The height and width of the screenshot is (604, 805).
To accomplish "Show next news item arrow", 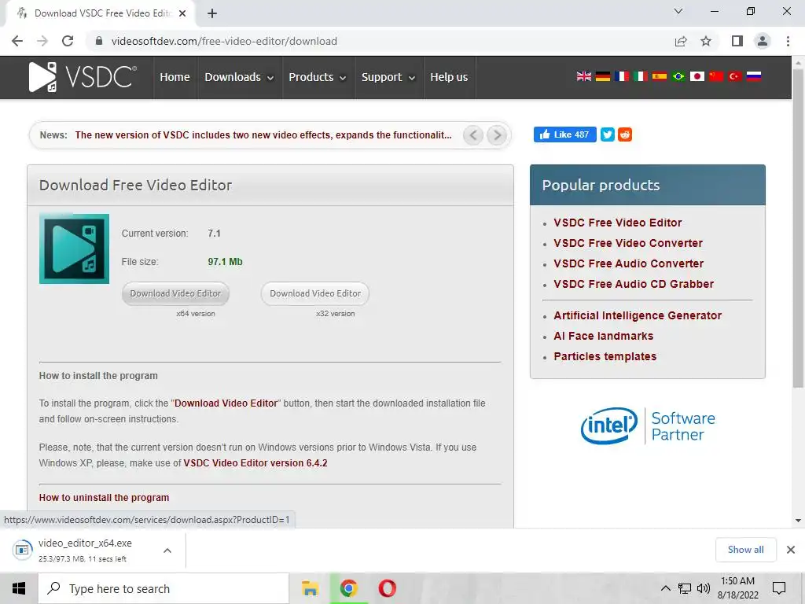I will pyautogui.click(x=497, y=135).
